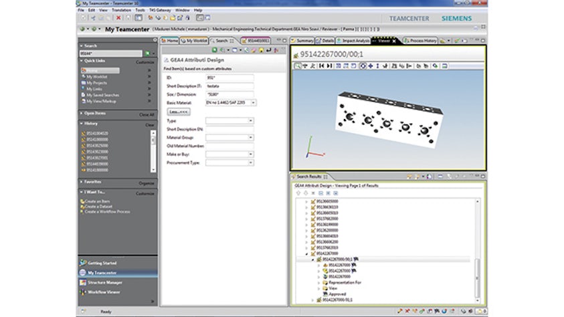
Task: Open the Procurement Type dropdown
Action: coord(251,163)
